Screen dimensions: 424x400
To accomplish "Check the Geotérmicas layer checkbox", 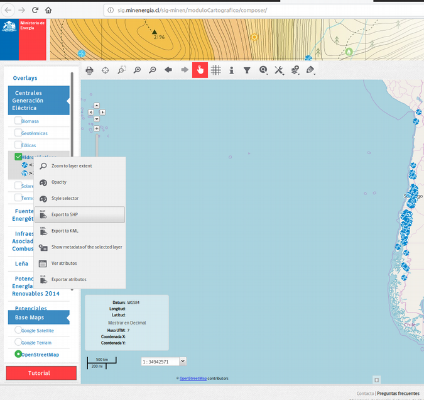I will [x=18, y=133].
